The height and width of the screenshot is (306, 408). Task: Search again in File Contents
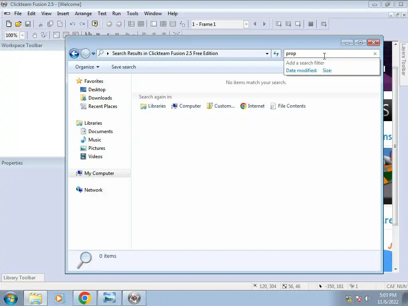(288, 106)
